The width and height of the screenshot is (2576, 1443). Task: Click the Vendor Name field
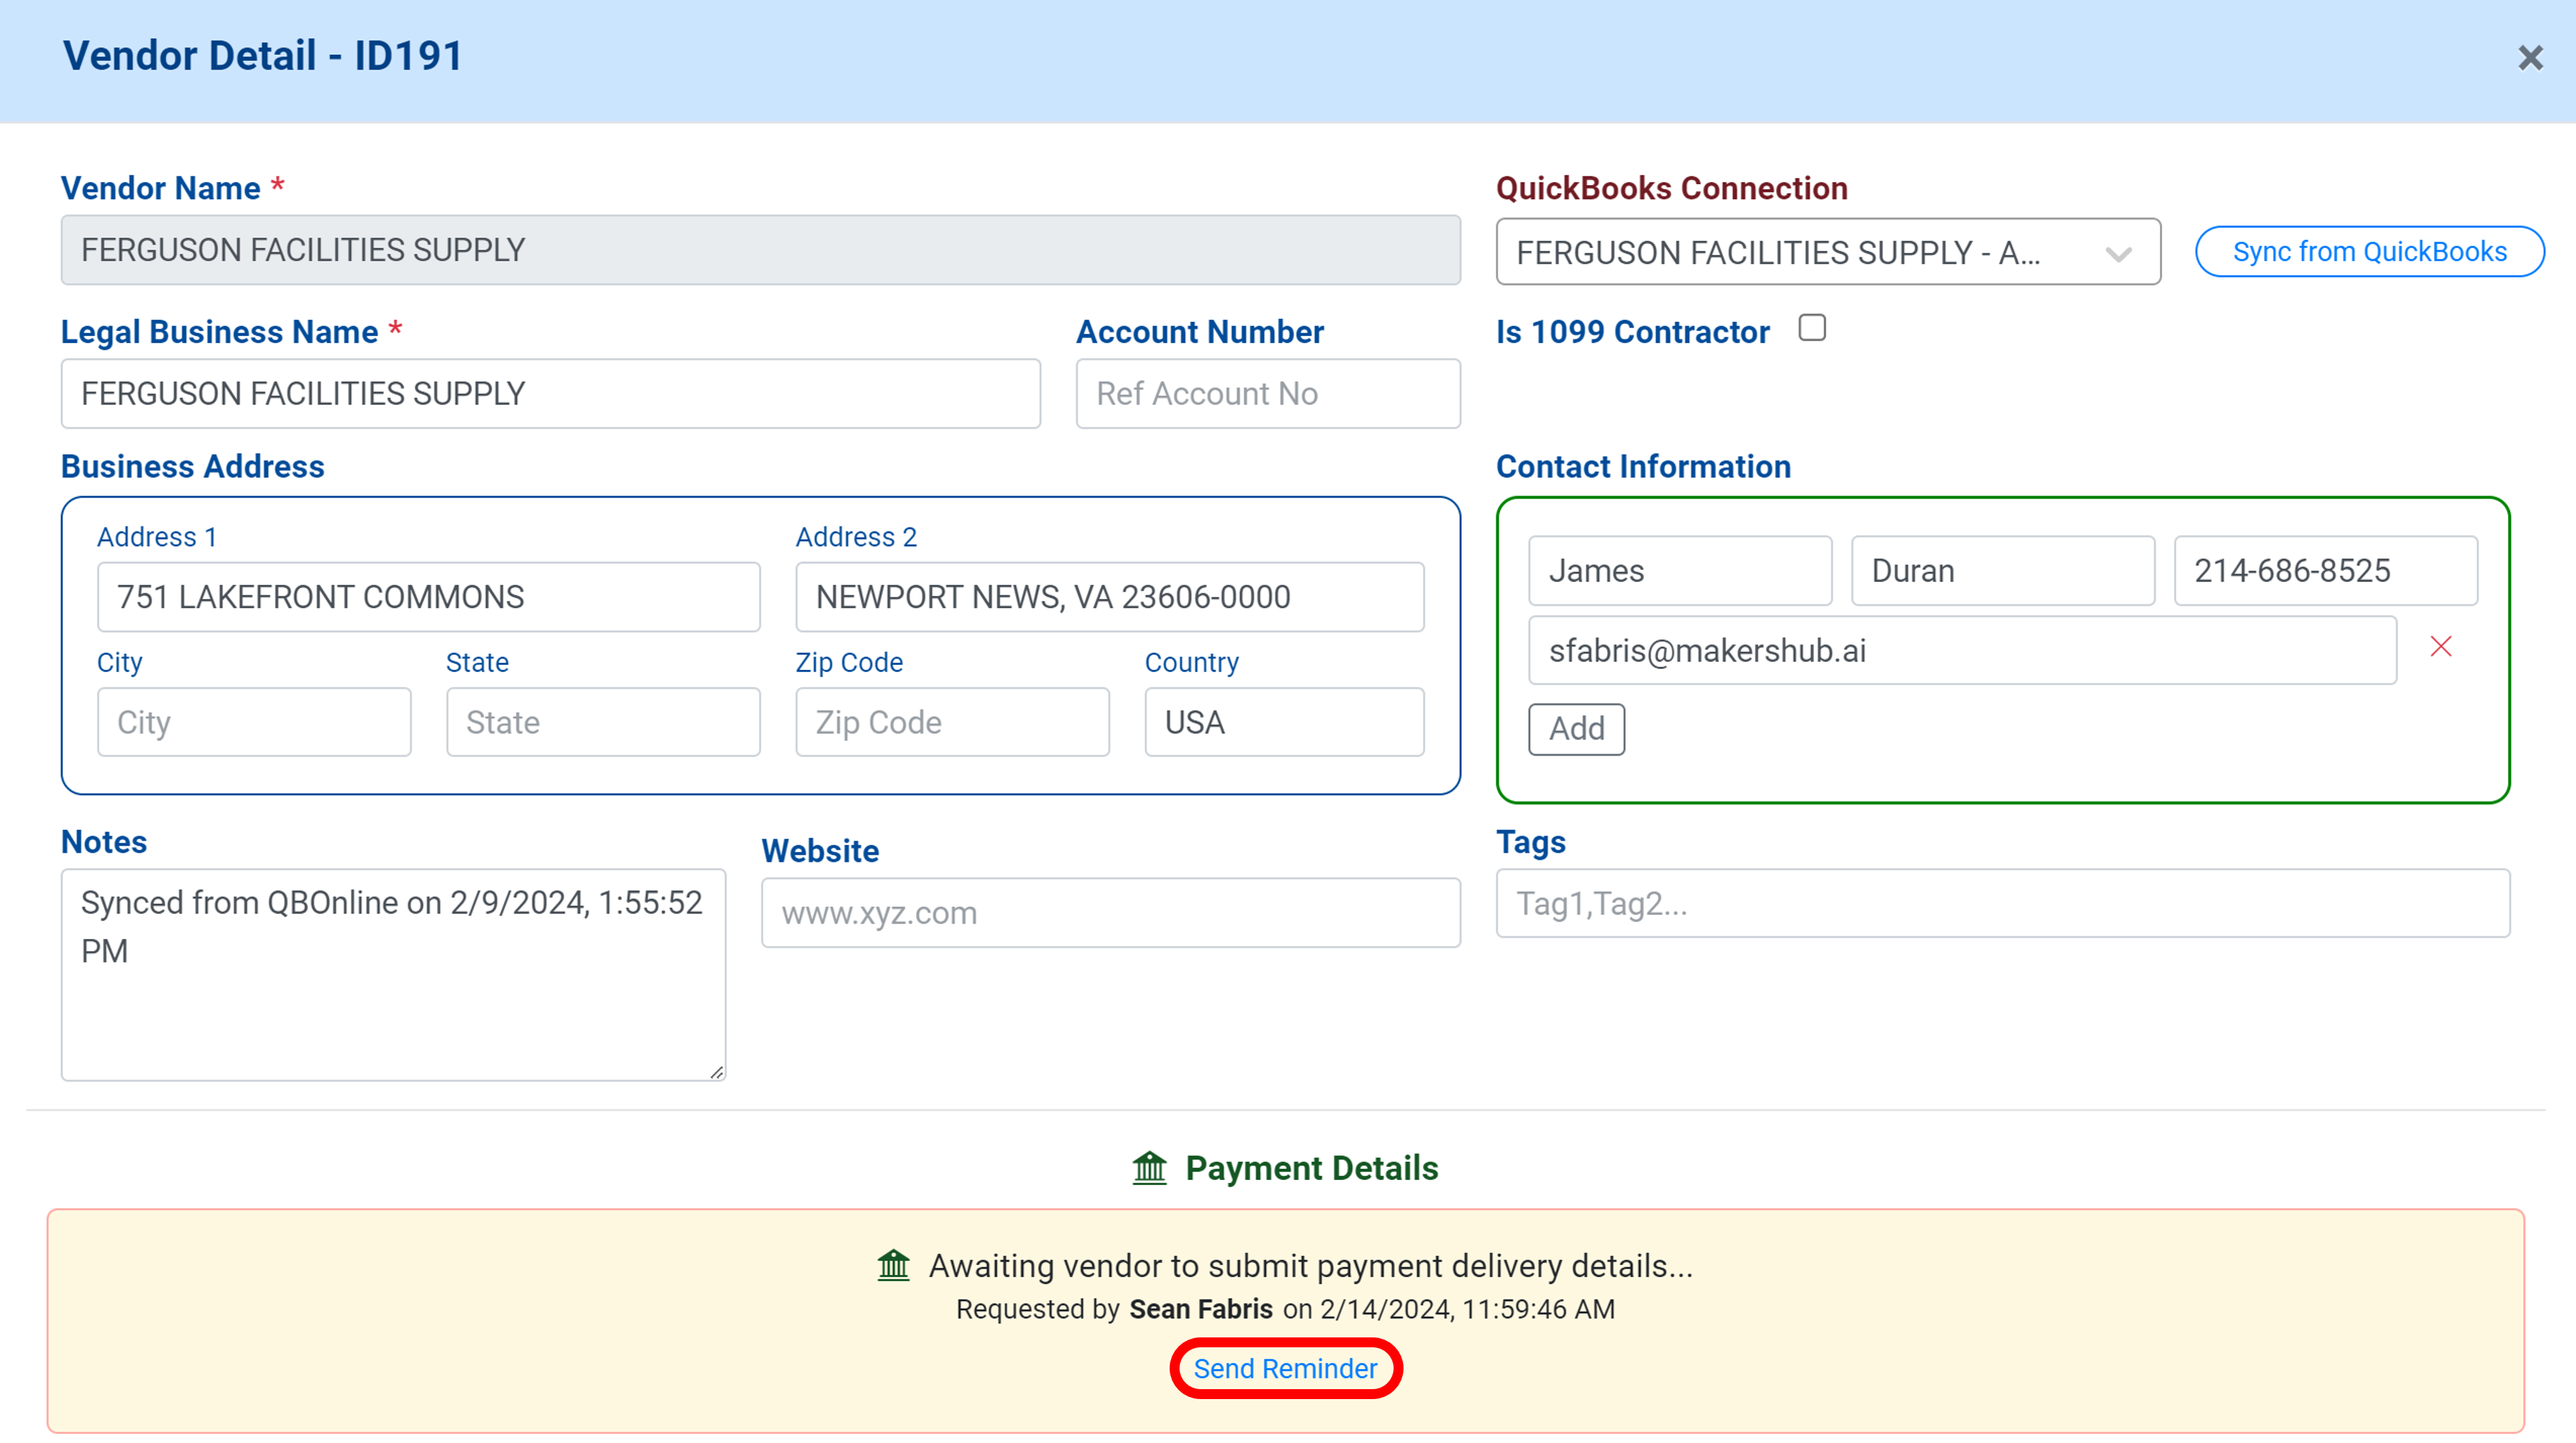pos(760,250)
